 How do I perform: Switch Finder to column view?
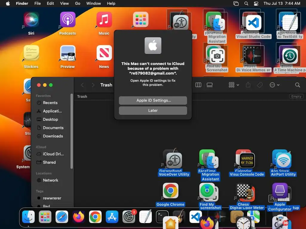(x=198, y=85)
